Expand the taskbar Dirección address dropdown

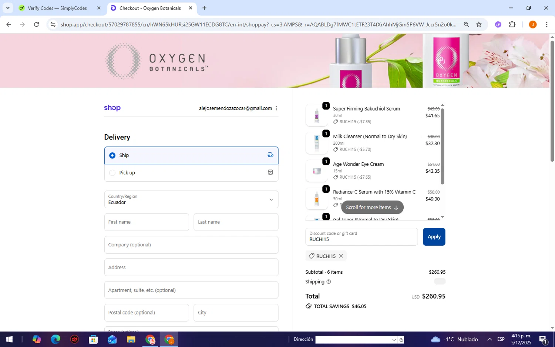[x=394, y=340]
